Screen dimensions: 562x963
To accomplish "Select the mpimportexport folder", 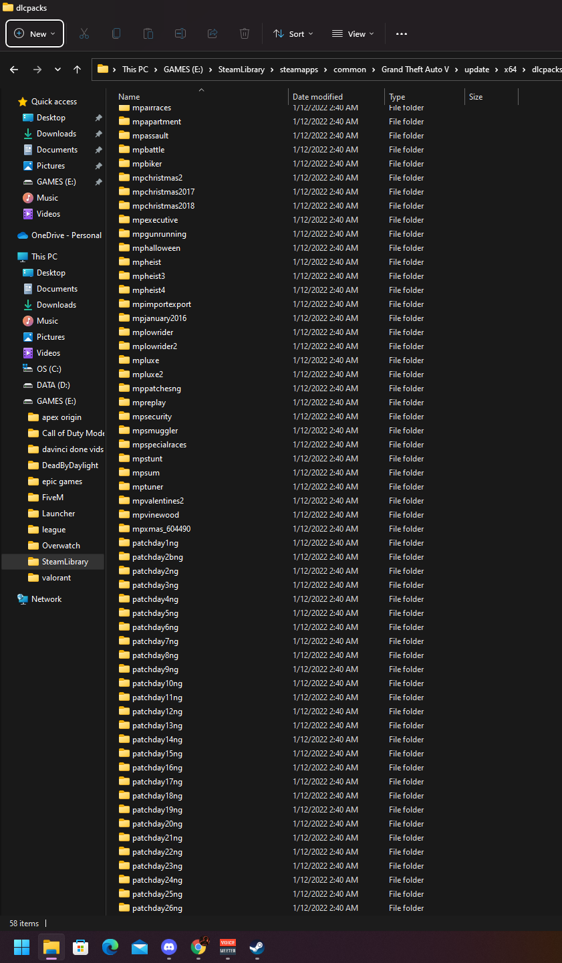I will pyautogui.click(x=162, y=304).
